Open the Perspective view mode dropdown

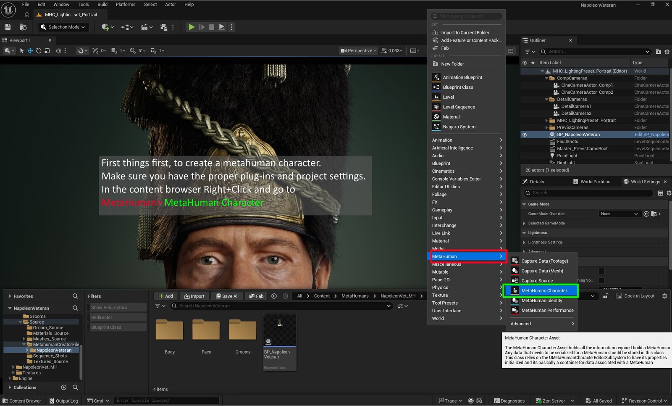click(358, 51)
